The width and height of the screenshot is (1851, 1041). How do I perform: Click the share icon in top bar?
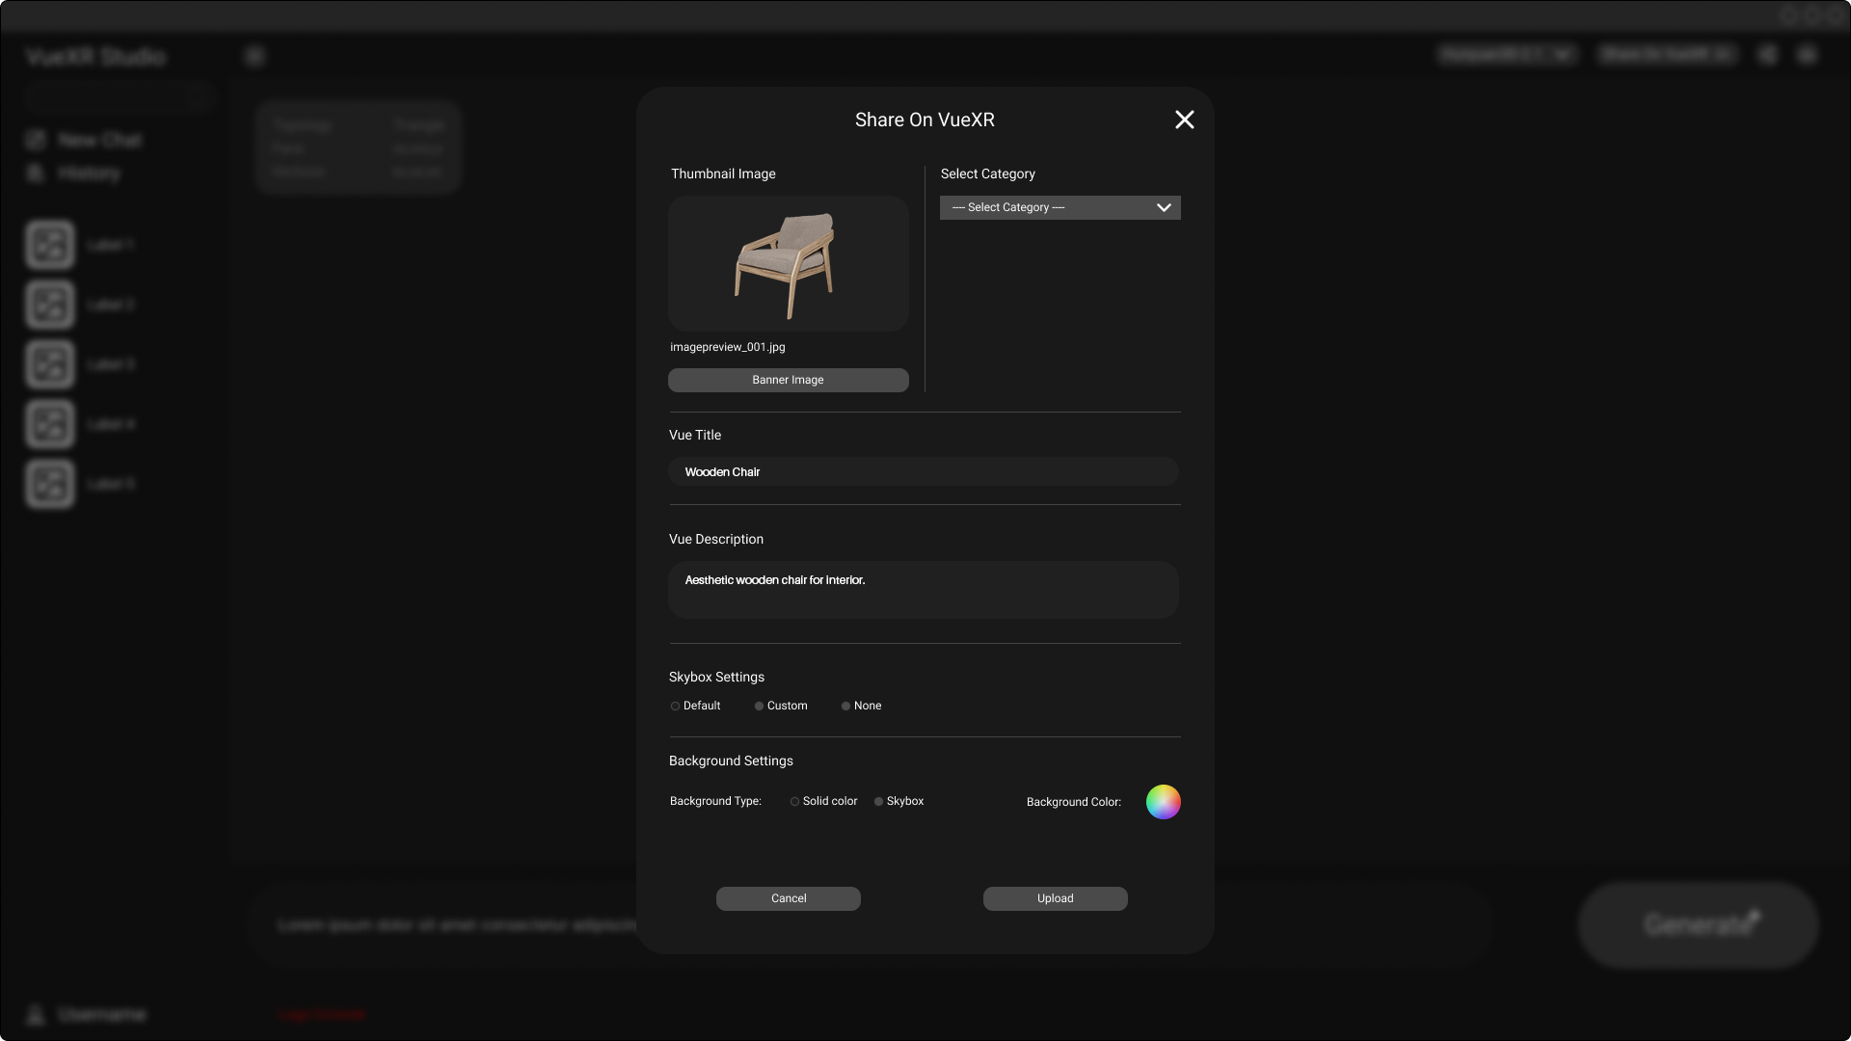click(x=1769, y=55)
